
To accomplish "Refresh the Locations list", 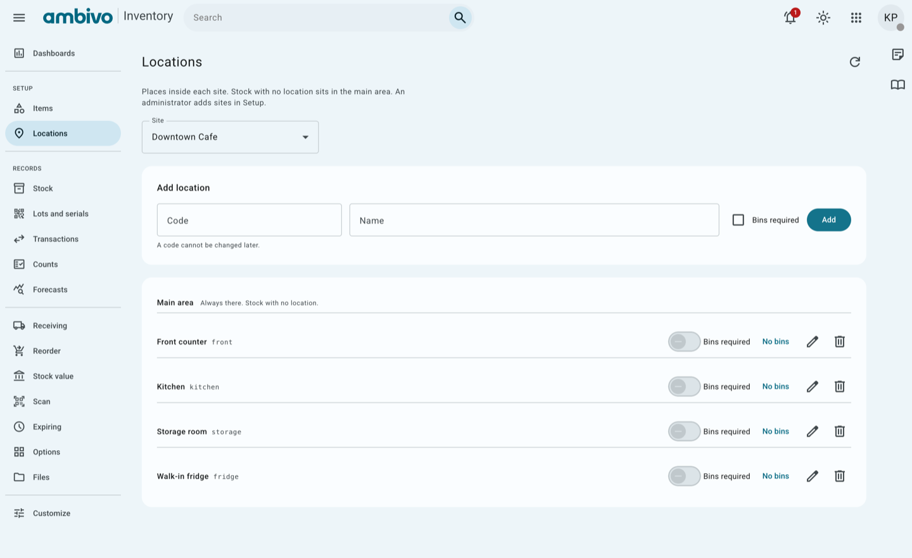I will [855, 62].
